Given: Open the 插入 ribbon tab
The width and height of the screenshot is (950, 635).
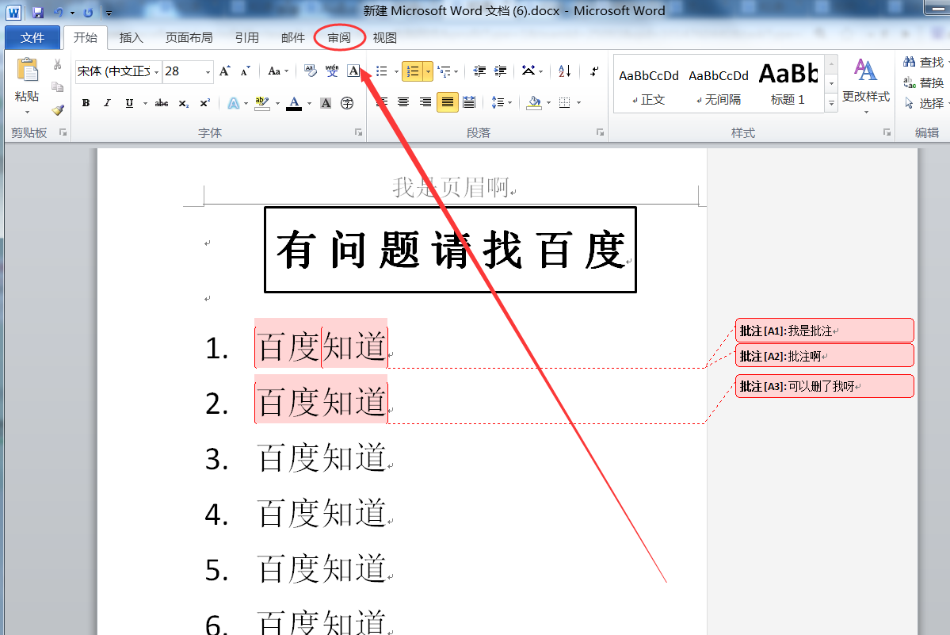Looking at the screenshot, I should 131,36.
